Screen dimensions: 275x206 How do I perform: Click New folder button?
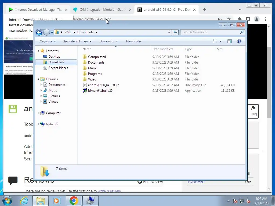[134, 41]
